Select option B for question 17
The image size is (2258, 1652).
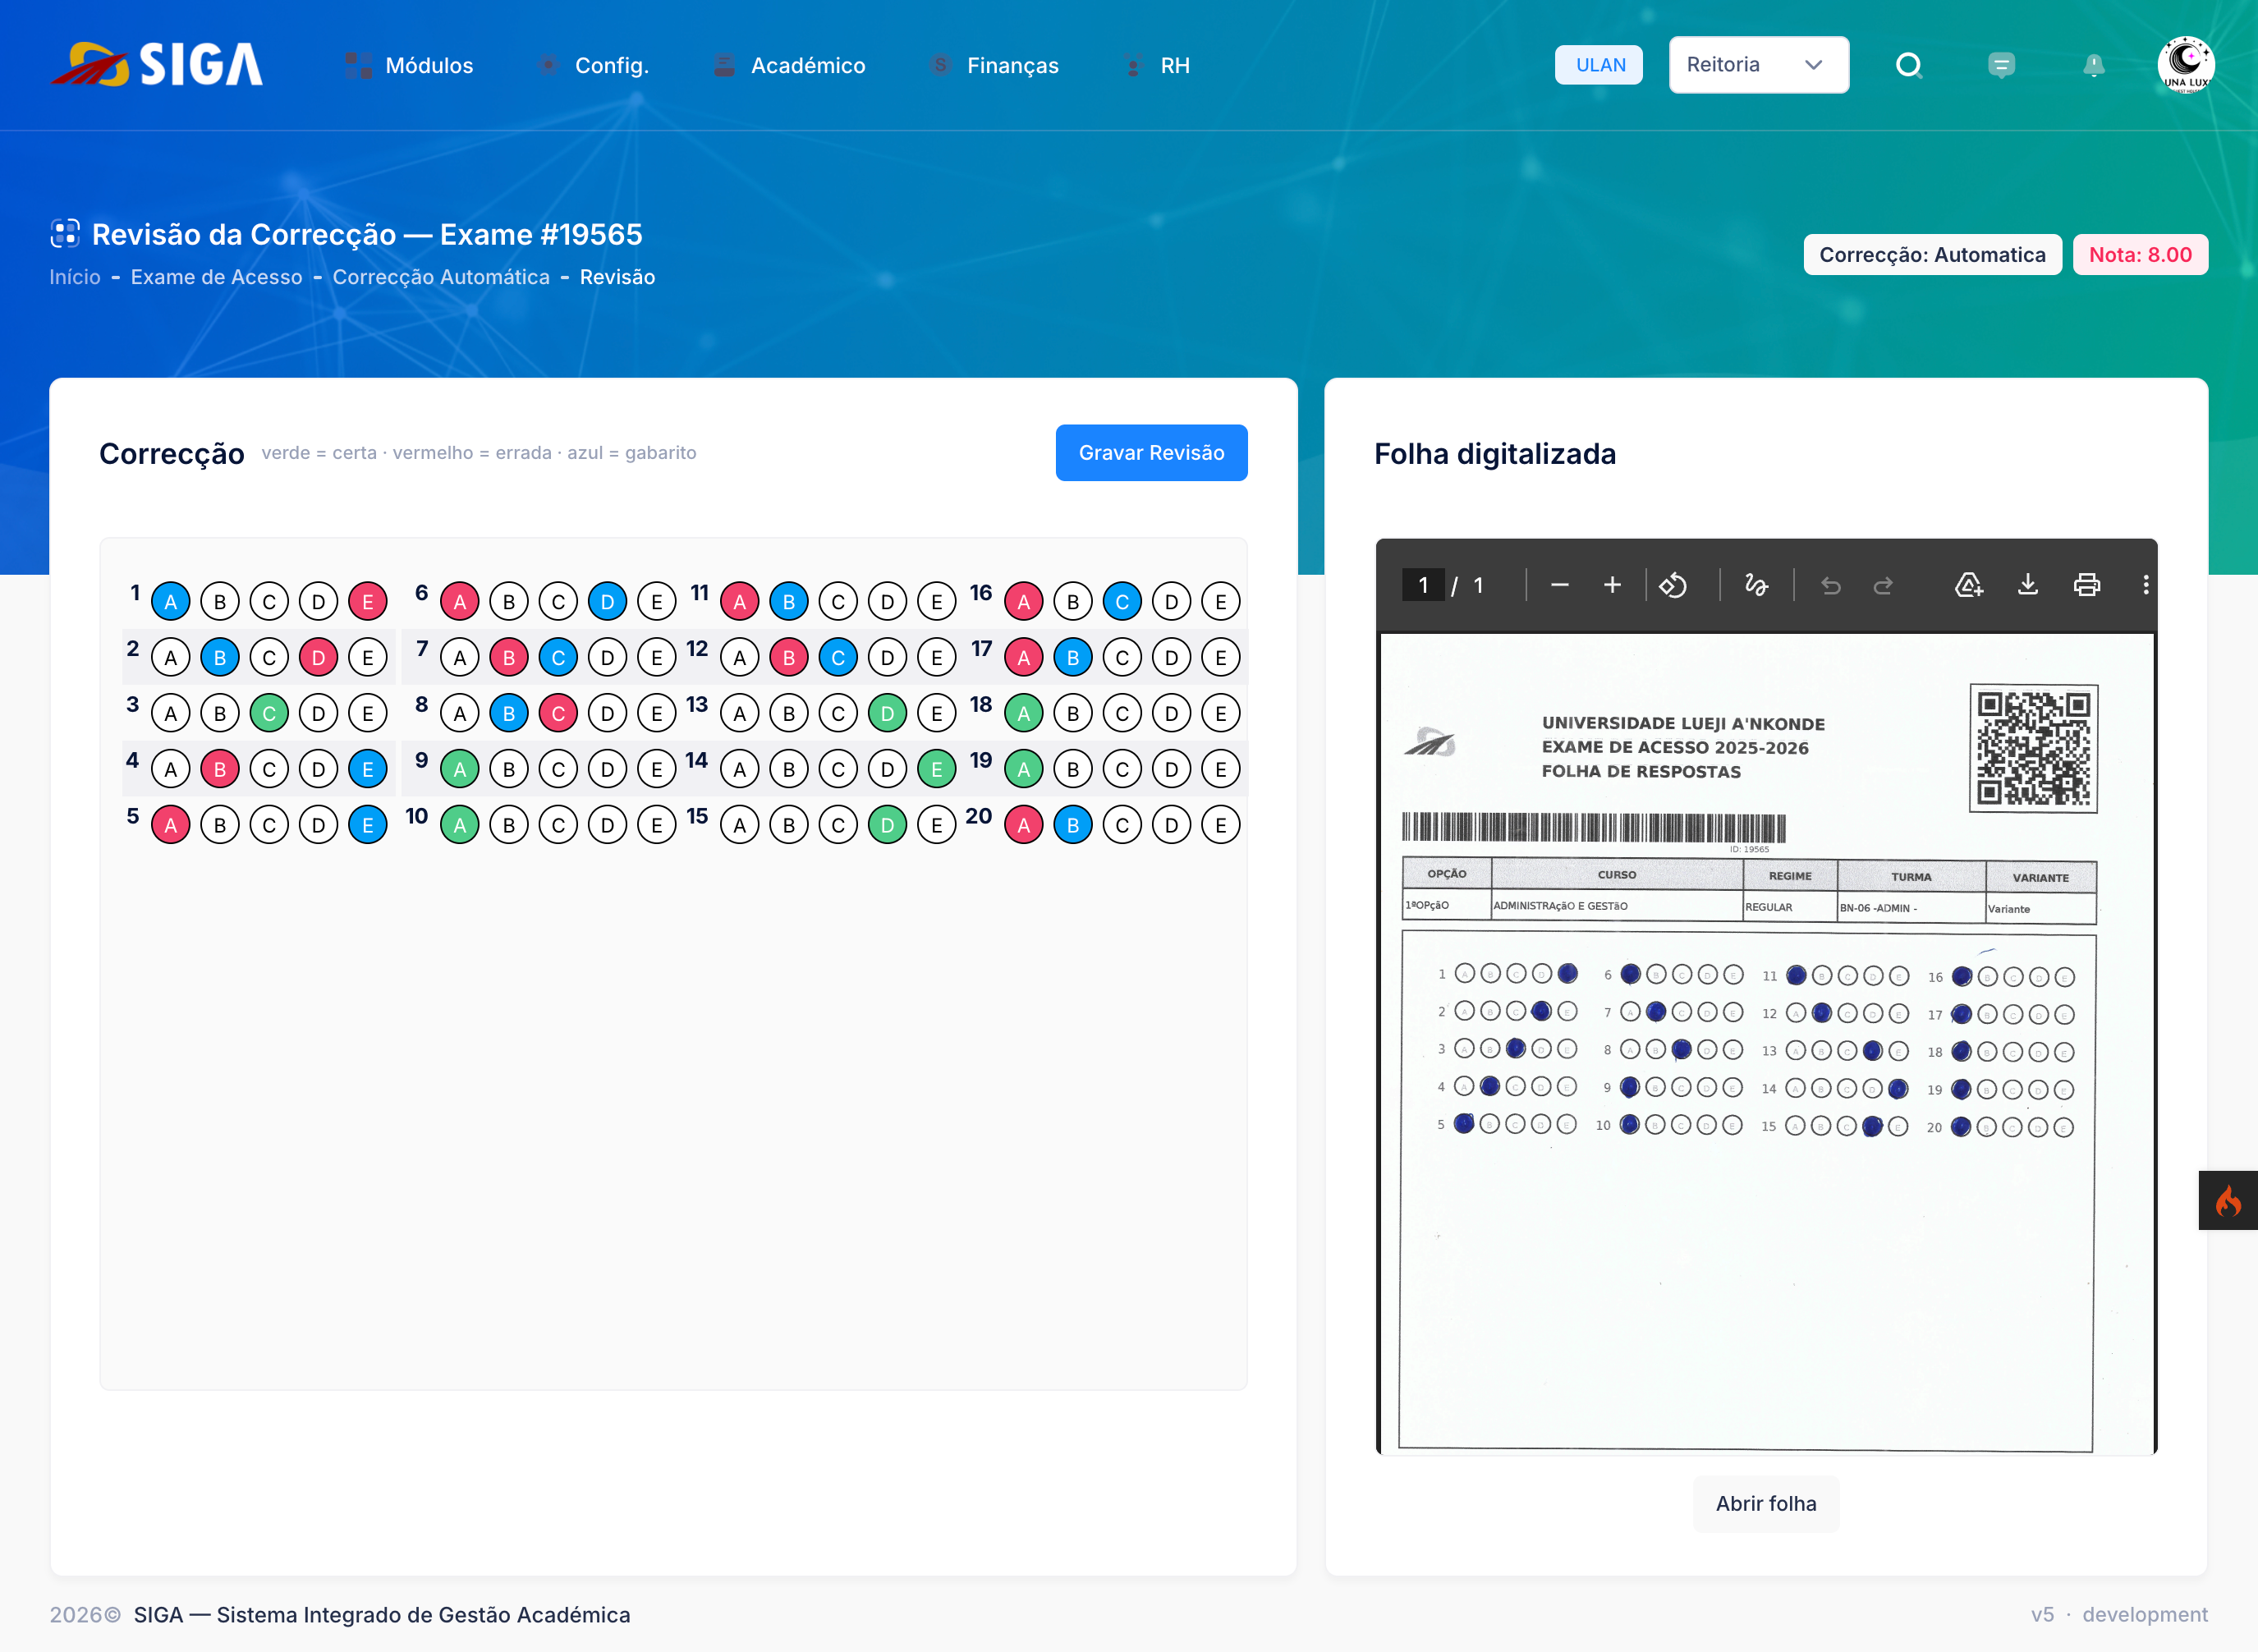click(1073, 658)
